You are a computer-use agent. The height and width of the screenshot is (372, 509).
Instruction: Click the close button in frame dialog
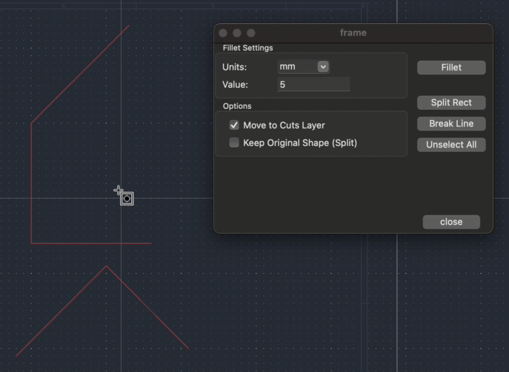[x=451, y=222]
